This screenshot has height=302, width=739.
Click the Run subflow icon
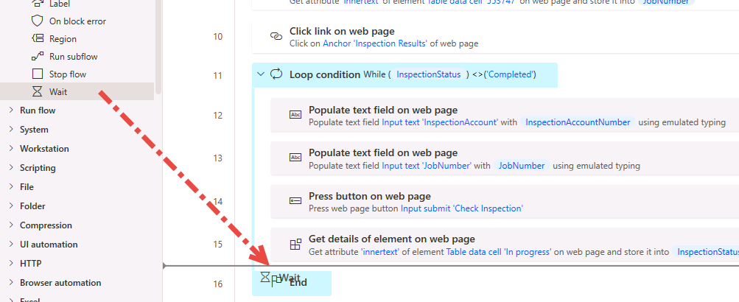[x=38, y=56]
